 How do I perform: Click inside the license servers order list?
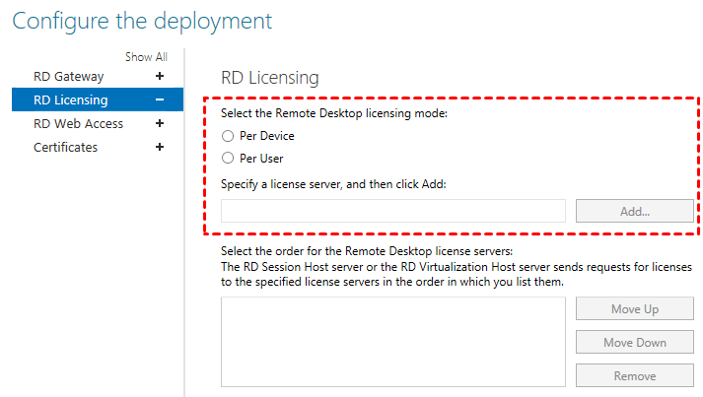click(x=392, y=342)
